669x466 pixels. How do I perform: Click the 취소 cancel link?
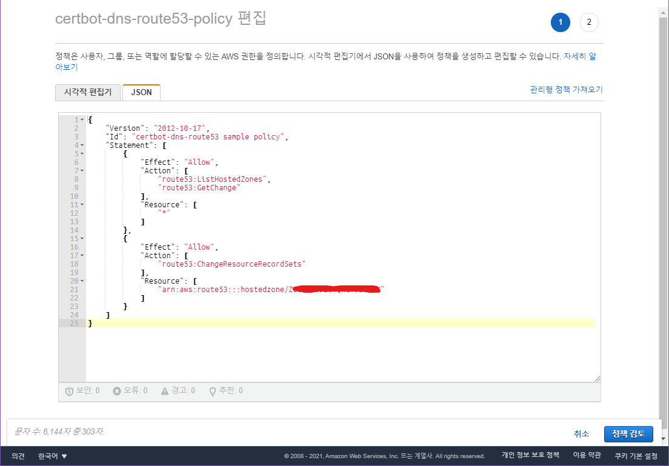[581, 434]
